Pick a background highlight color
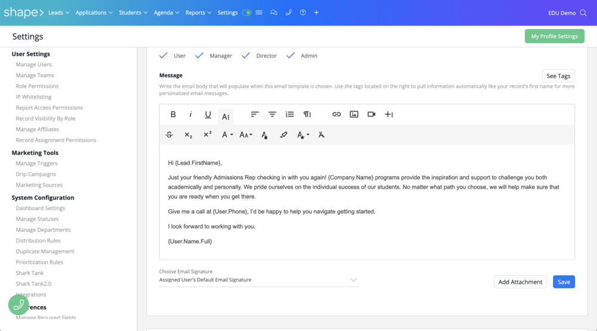This screenshot has width=597, height=331. (283, 135)
